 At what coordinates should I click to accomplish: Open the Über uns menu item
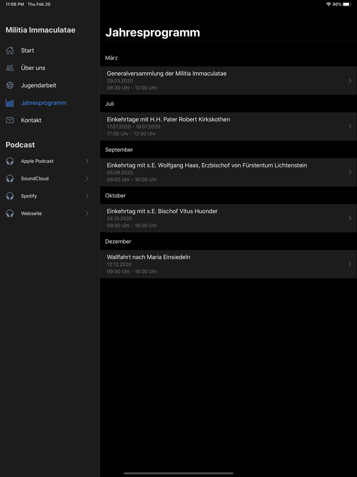(x=33, y=68)
